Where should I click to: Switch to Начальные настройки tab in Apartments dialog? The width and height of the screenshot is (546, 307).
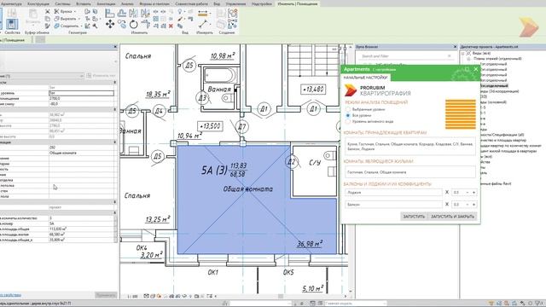[365, 78]
